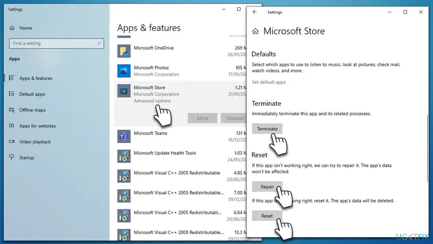Click the back arrow in Microsoft Store settings

[x=255, y=12]
